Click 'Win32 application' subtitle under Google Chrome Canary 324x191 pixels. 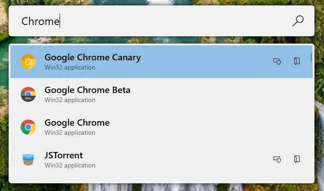(x=70, y=68)
